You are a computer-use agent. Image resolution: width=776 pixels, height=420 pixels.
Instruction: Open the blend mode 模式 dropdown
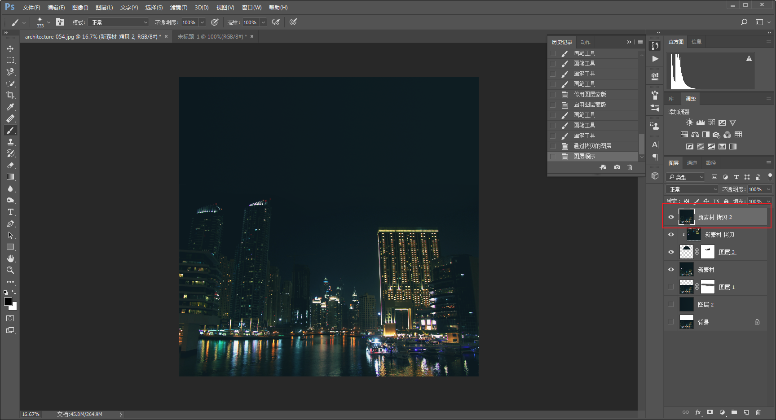pyautogui.click(x=118, y=22)
